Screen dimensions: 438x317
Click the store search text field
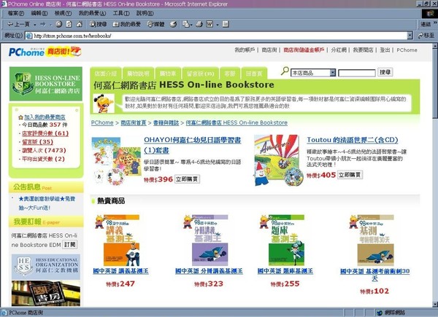click(357, 73)
